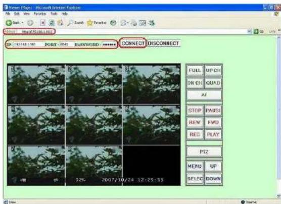
Task: Click the FULL screen button
Action: point(195,70)
